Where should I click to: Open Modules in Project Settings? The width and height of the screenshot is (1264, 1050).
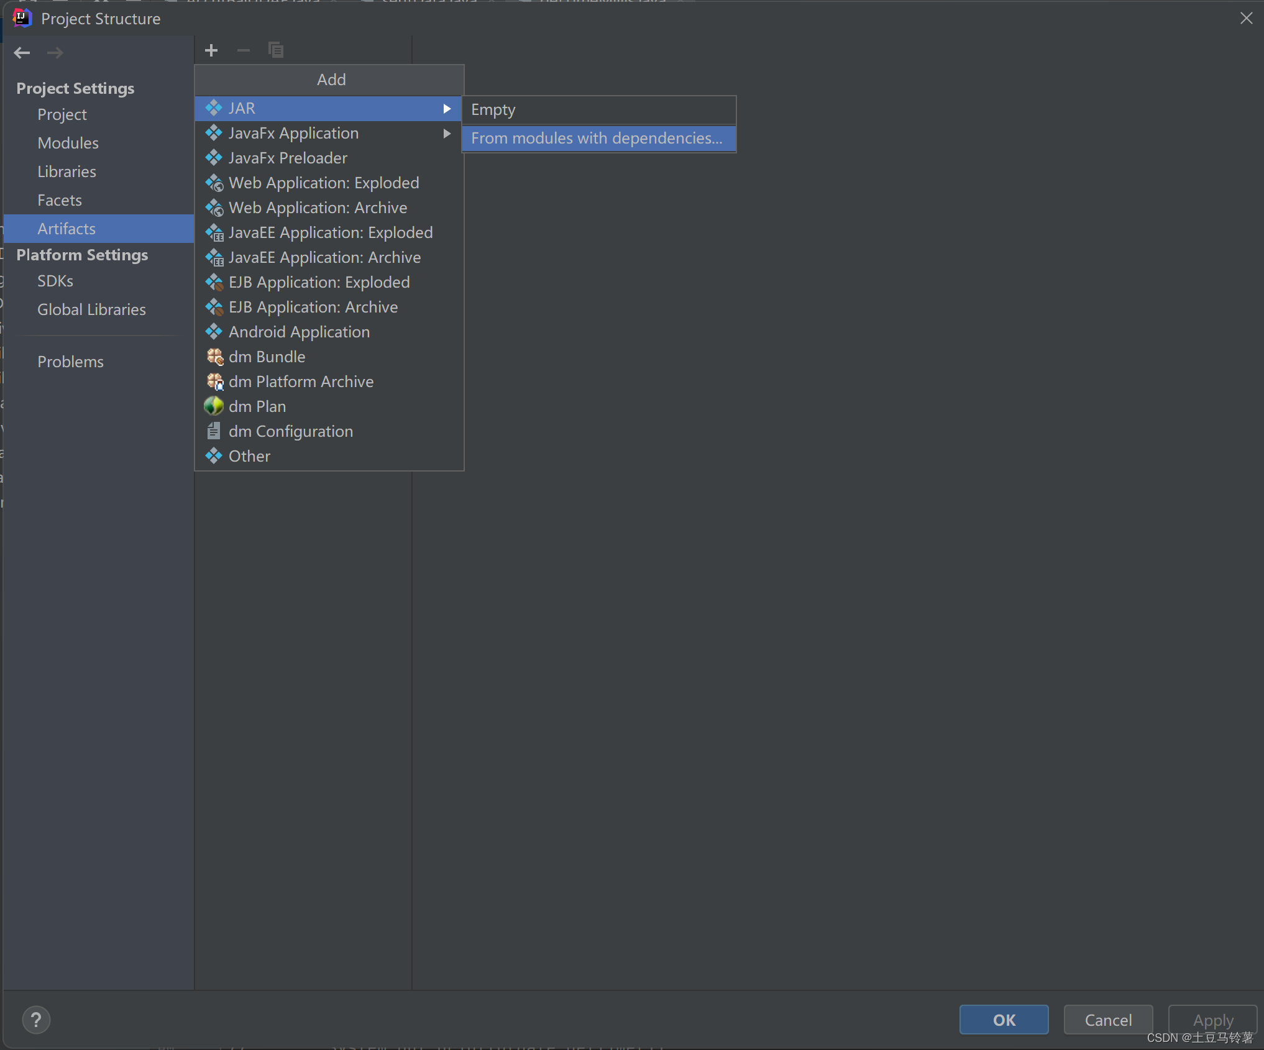(68, 143)
